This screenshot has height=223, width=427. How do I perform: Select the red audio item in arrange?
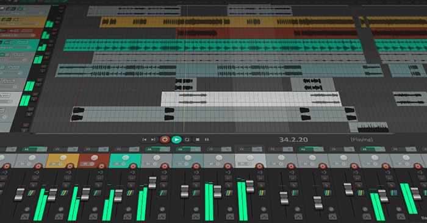[267, 33]
